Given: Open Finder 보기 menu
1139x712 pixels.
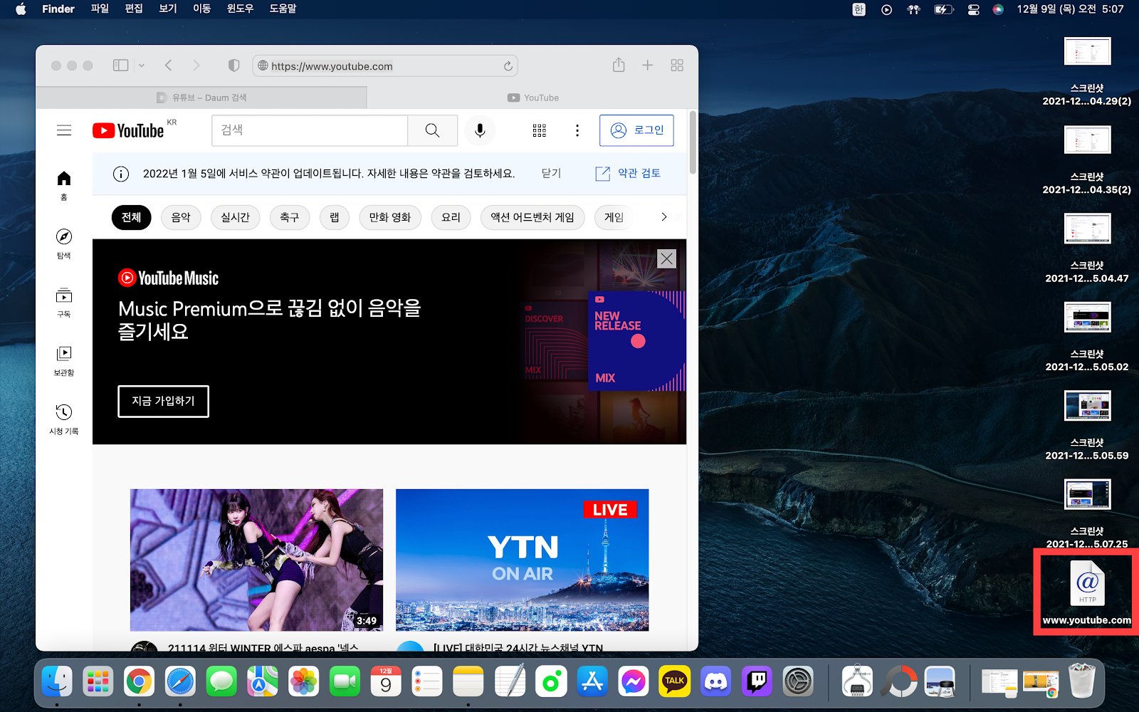Looking at the screenshot, I should [x=168, y=9].
